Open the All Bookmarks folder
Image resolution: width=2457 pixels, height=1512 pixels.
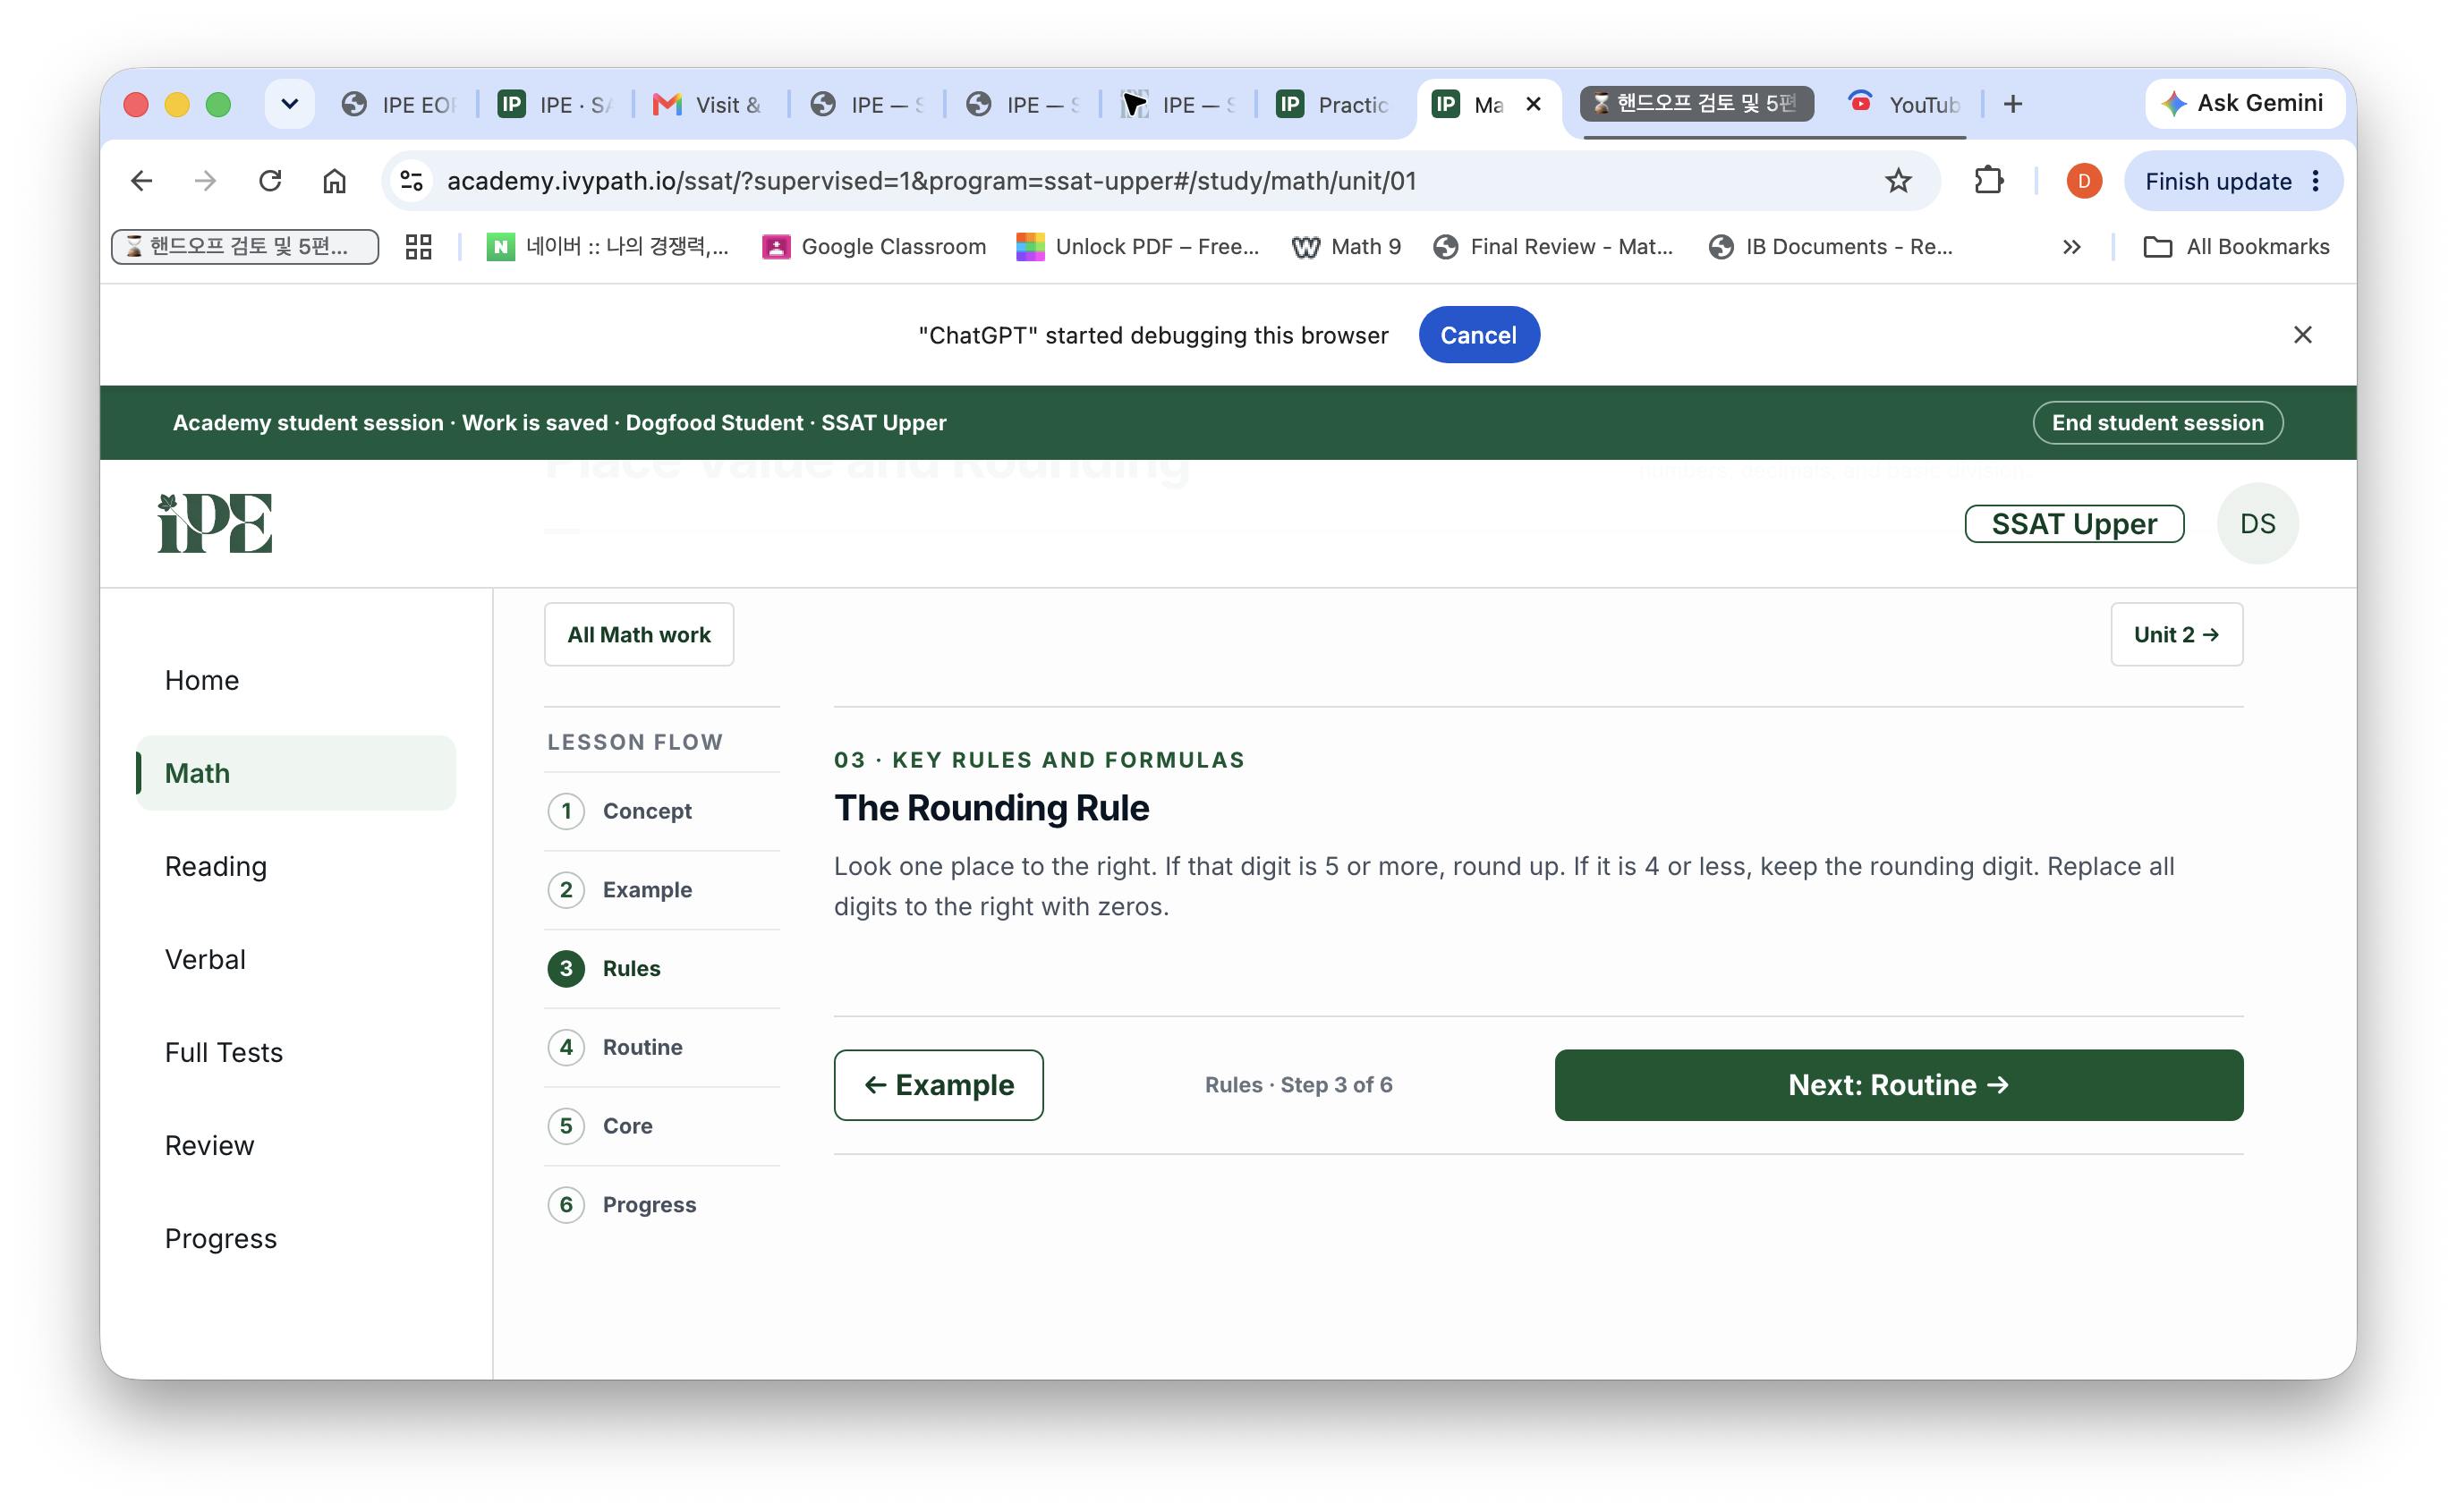coord(2236,247)
